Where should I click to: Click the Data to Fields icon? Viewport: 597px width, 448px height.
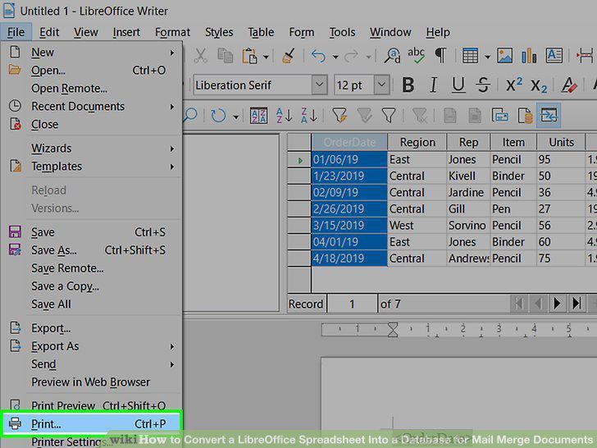475,116
